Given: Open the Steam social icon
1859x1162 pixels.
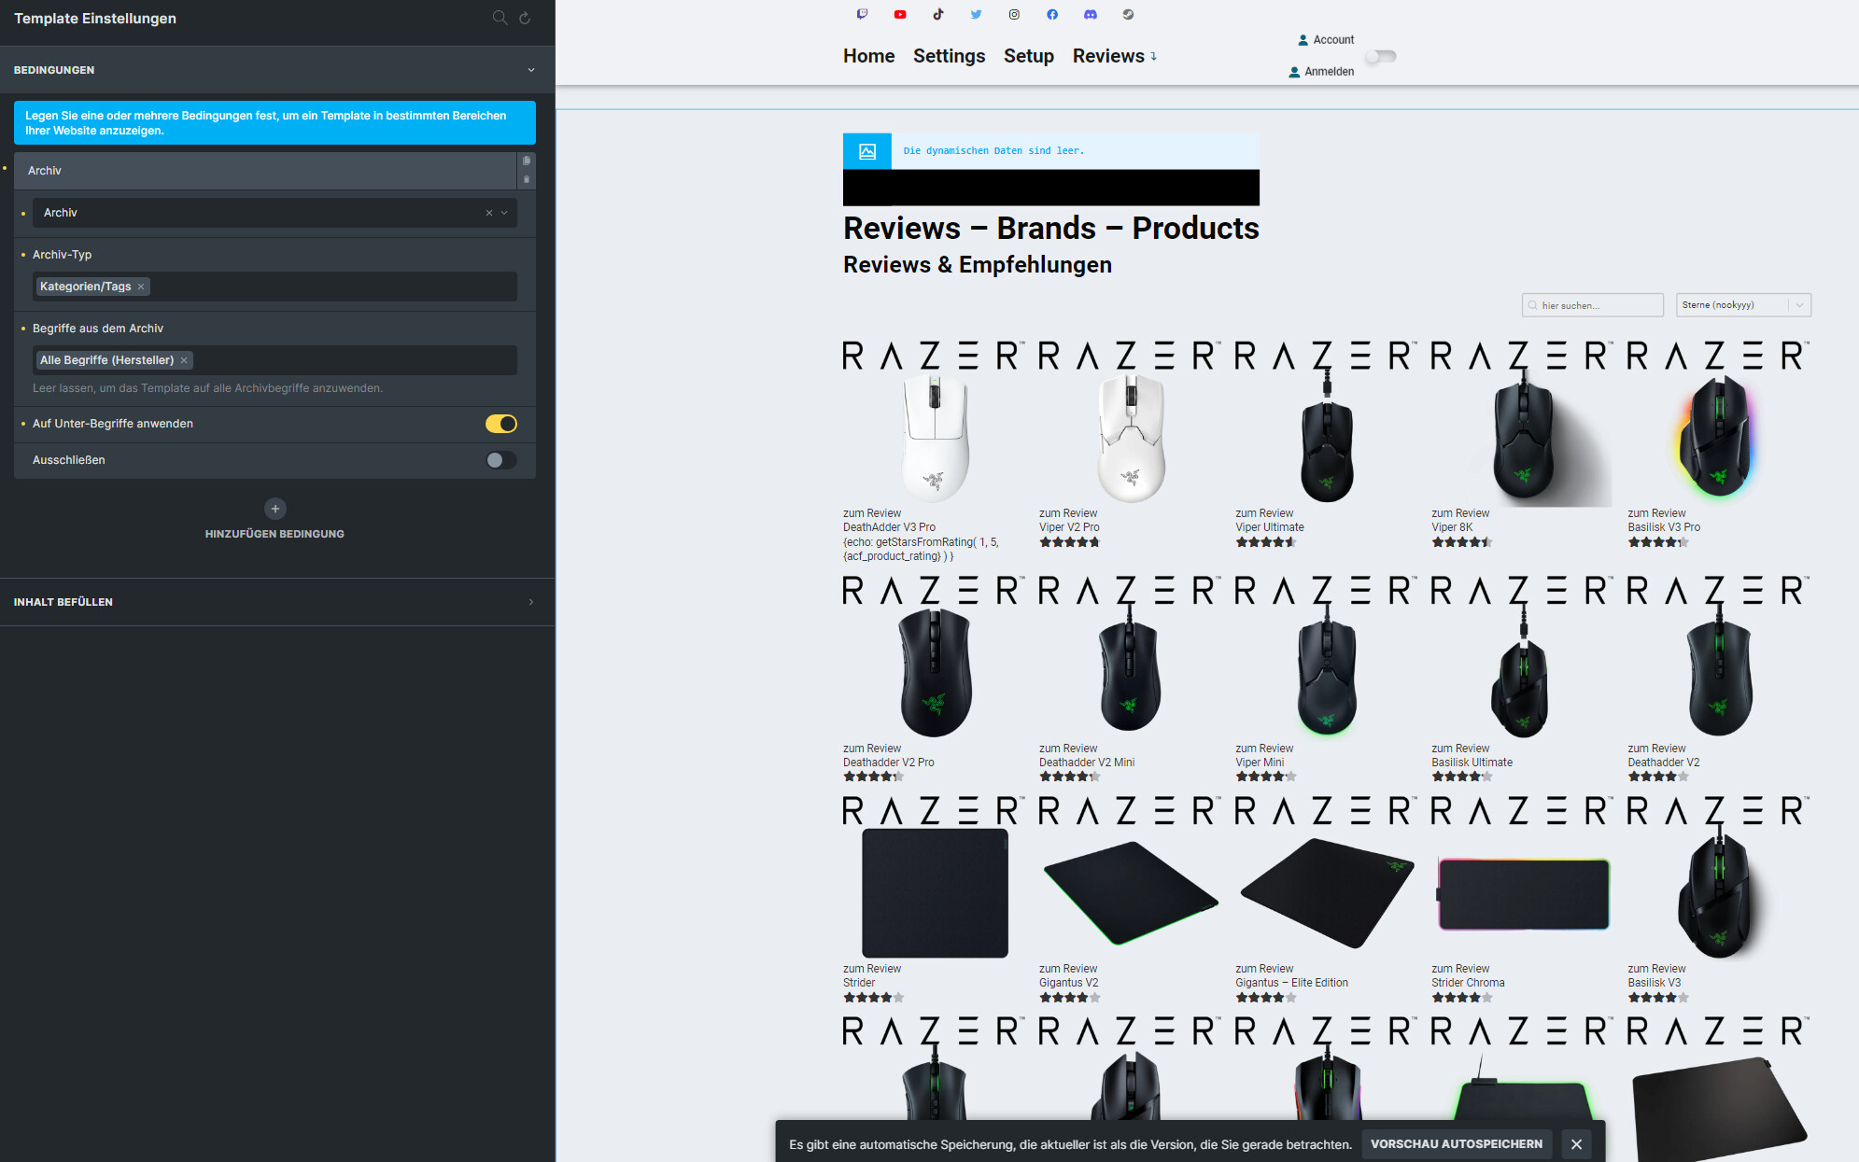Looking at the screenshot, I should pos(1128,14).
